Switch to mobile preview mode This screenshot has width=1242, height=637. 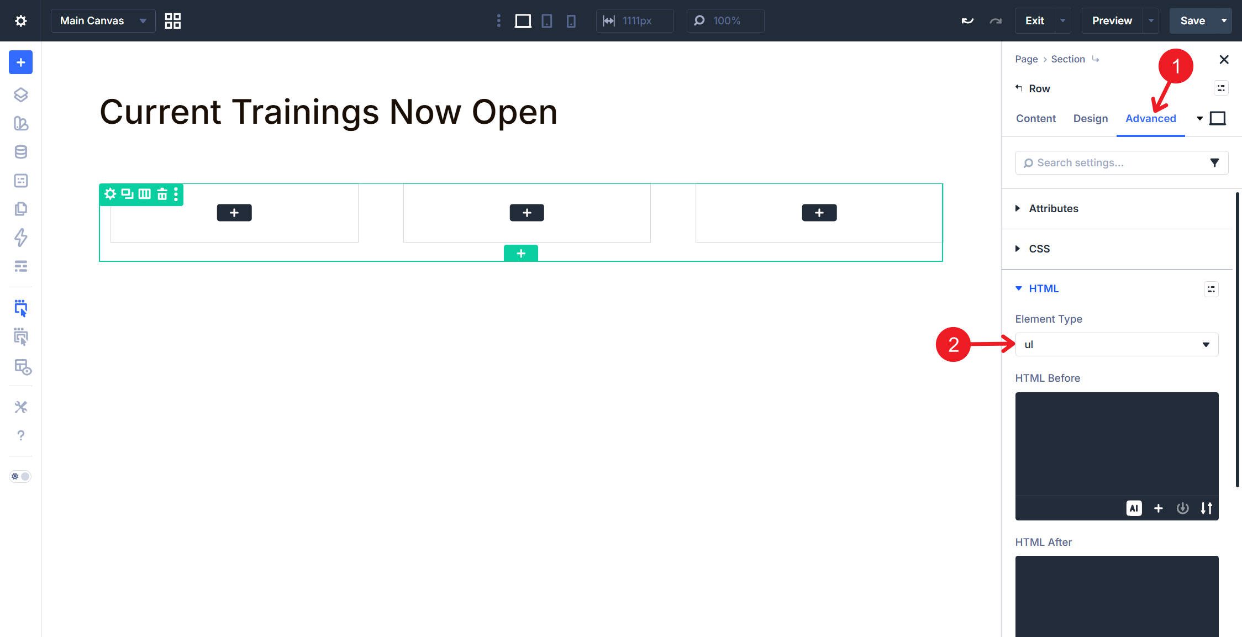tap(571, 20)
